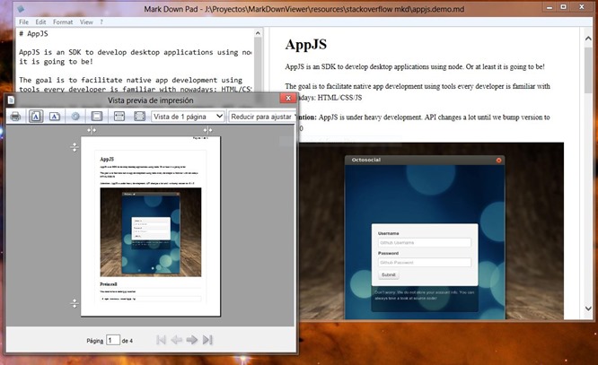
Task: Click the fit-to-width view icon
Action: tap(119, 117)
